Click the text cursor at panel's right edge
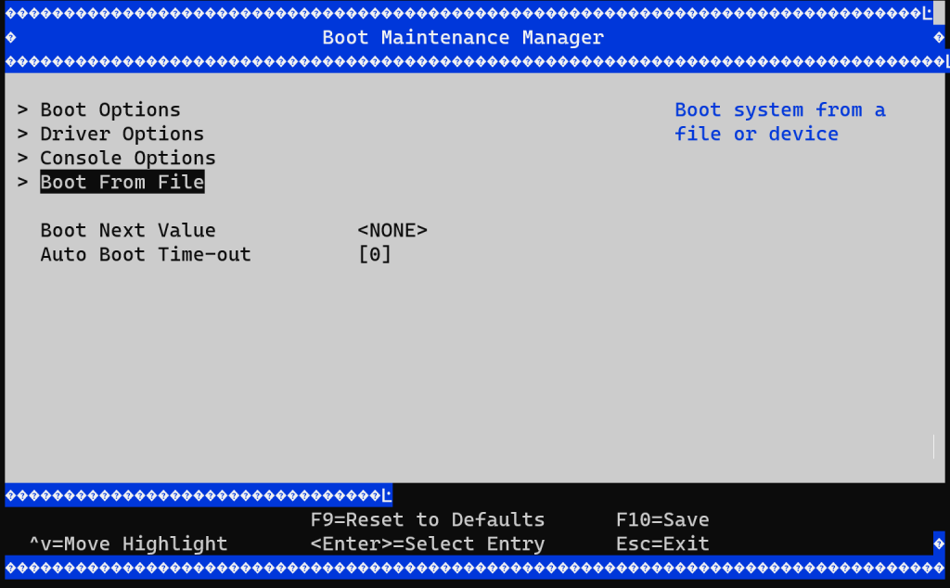 point(933,446)
